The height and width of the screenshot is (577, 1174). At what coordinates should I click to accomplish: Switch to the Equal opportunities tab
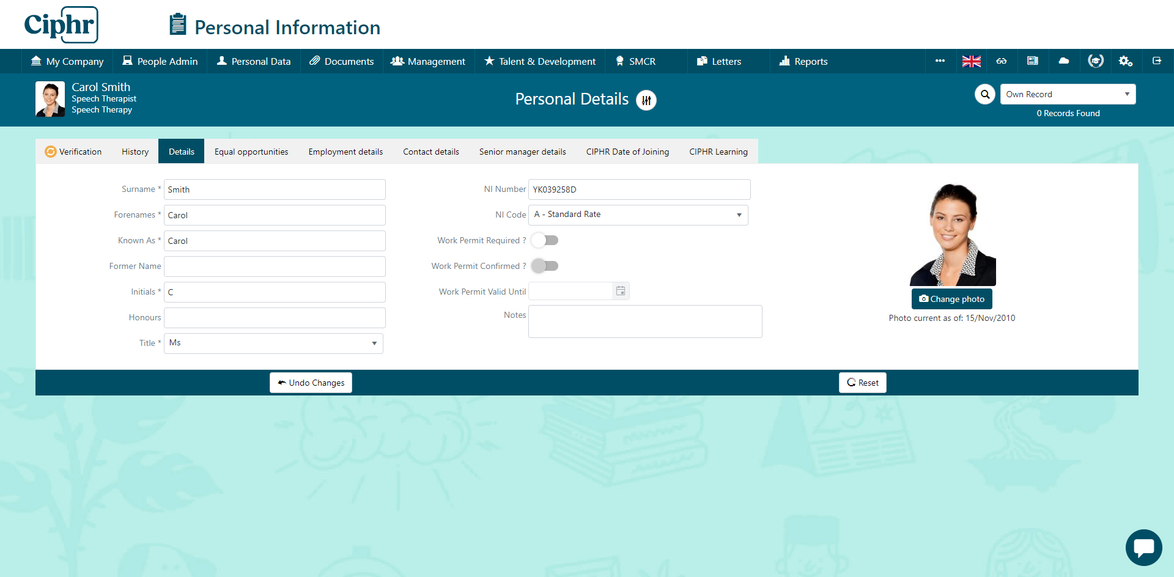pyautogui.click(x=251, y=152)
